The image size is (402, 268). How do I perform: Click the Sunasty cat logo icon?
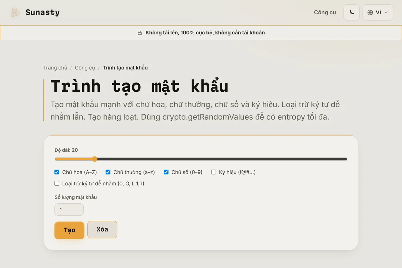point(15,12)
